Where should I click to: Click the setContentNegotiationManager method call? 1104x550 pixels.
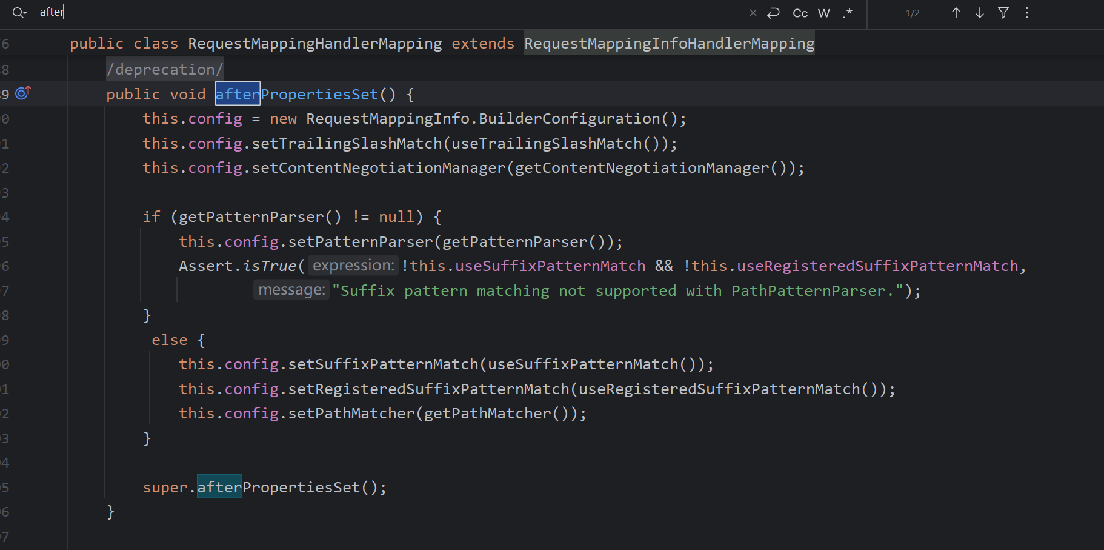coord(379,168)
